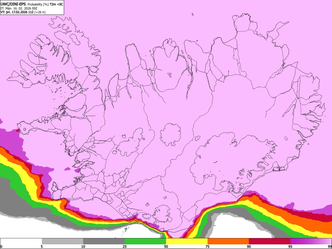Click the '(+26 h)' forecast offset text
The height and width of the screenshot is (249, 332).
[40, 12]
